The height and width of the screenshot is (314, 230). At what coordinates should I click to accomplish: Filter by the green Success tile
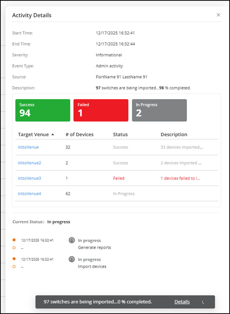[43, 110]
